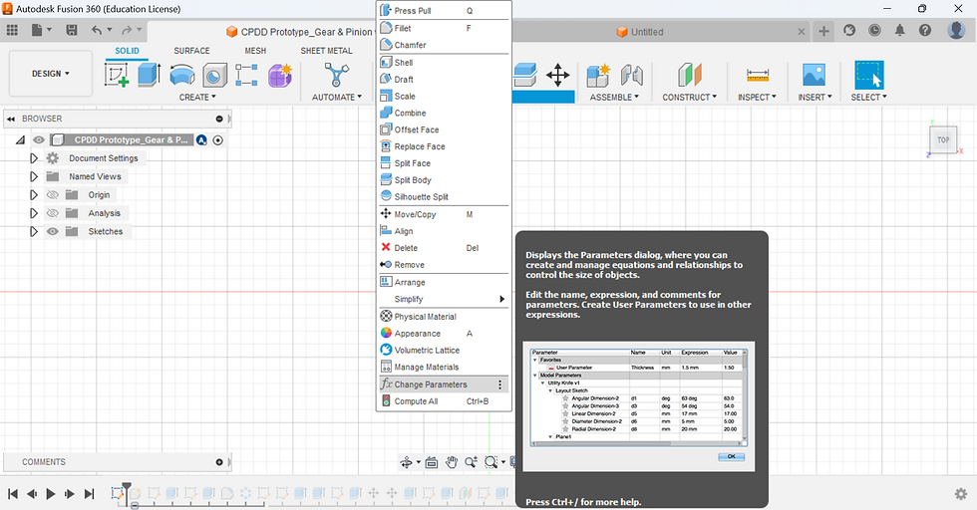977x510 pixels.
Task: Click the Automate tool icon
Action: (x=337, y=76)
